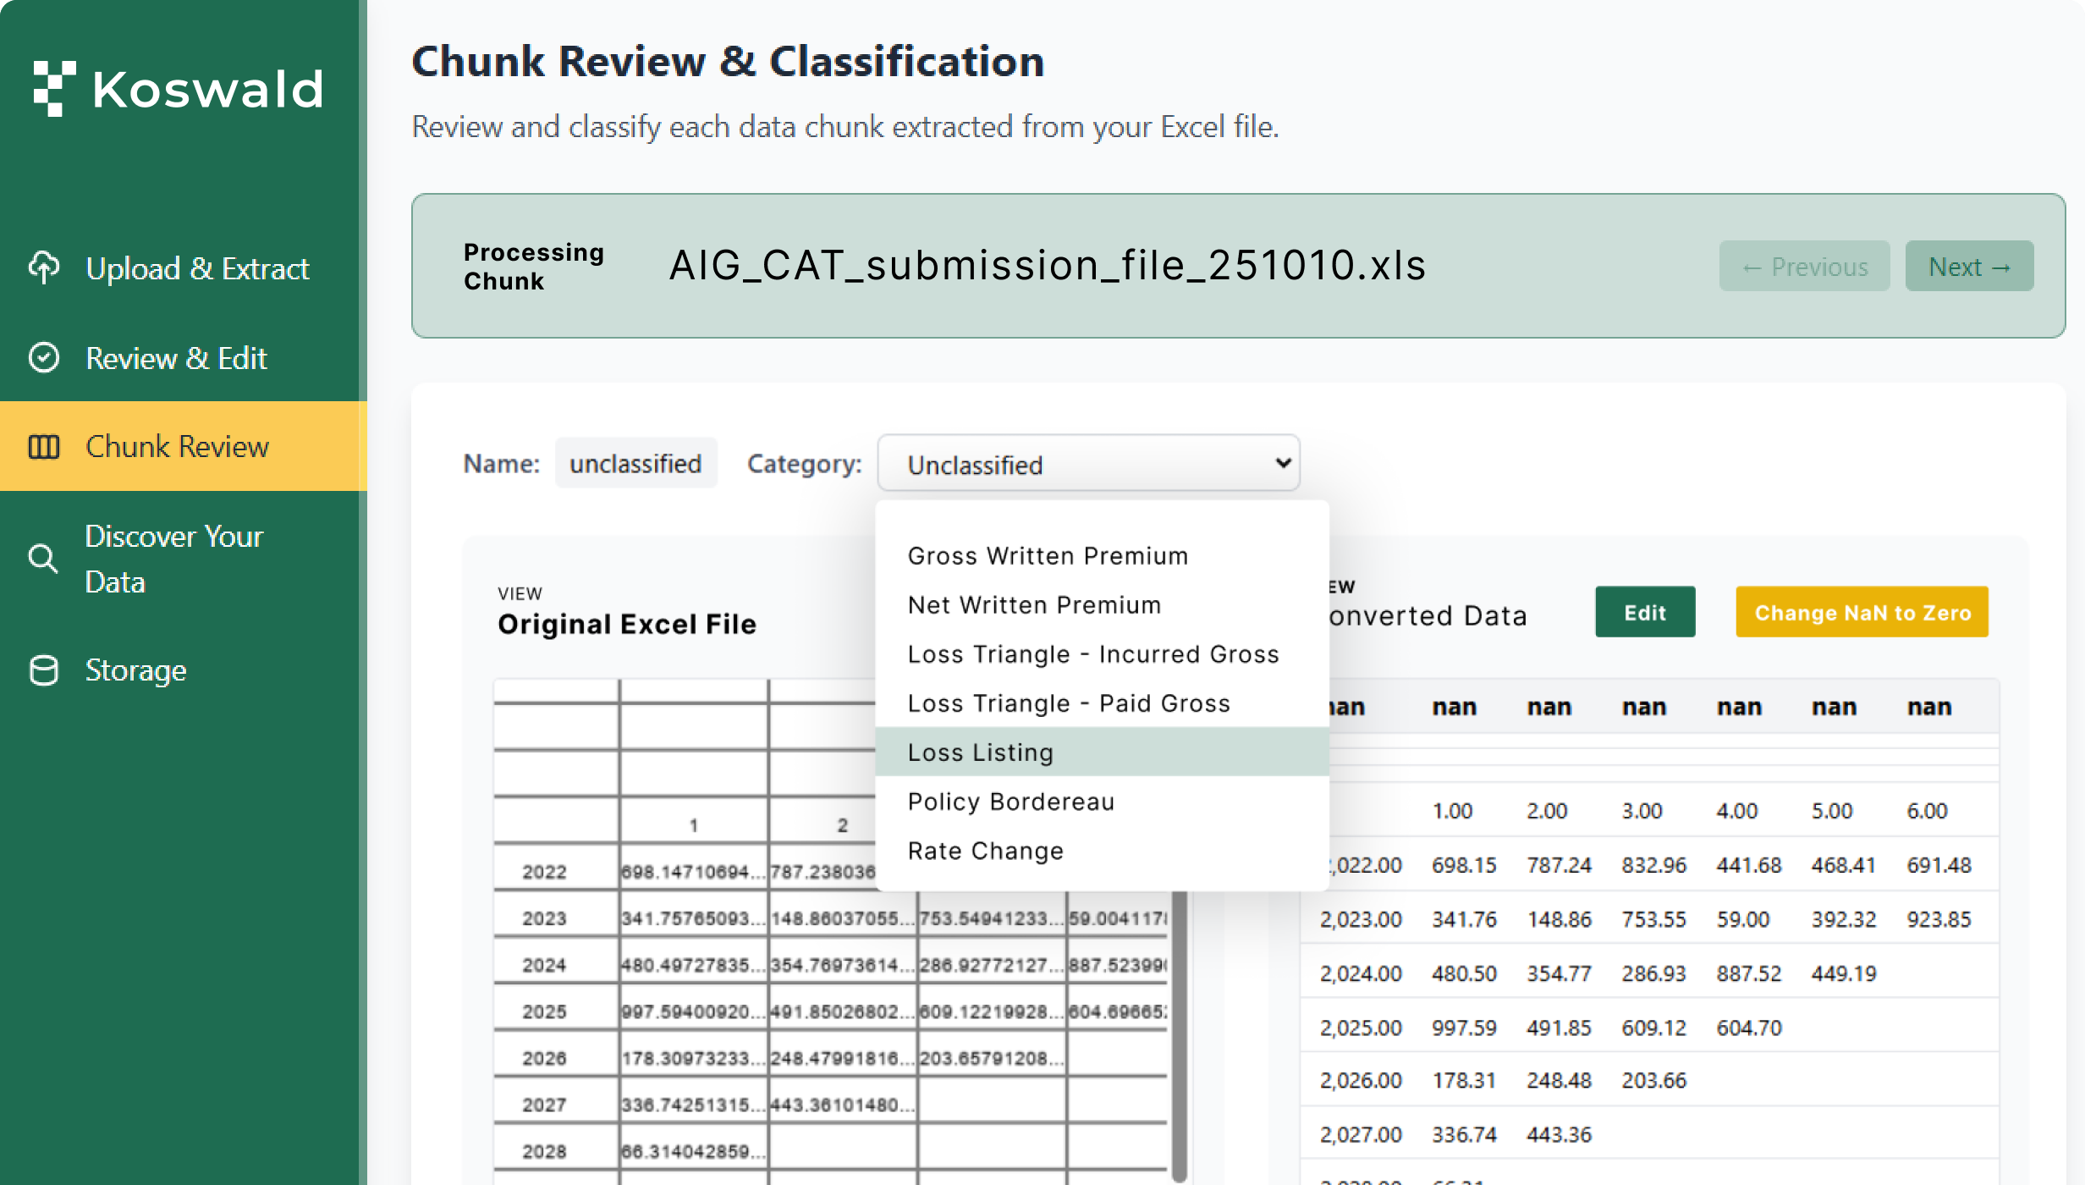The height and width of the screenshot is (1185, 2085).
Task: Choose Rate Change from the menu
Action: pos(985,850)
